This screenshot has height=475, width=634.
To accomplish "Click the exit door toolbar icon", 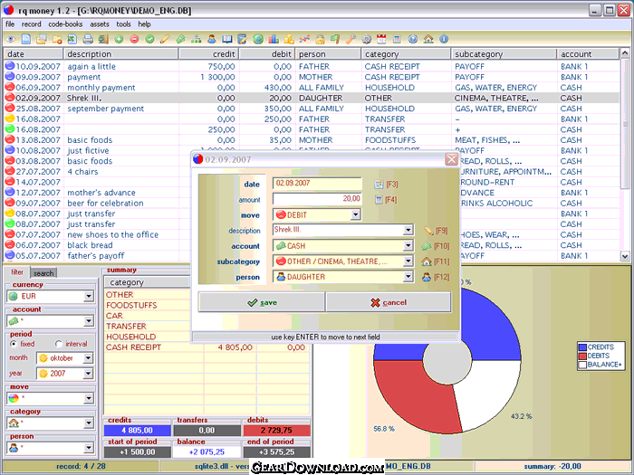I will click(103, 39).
